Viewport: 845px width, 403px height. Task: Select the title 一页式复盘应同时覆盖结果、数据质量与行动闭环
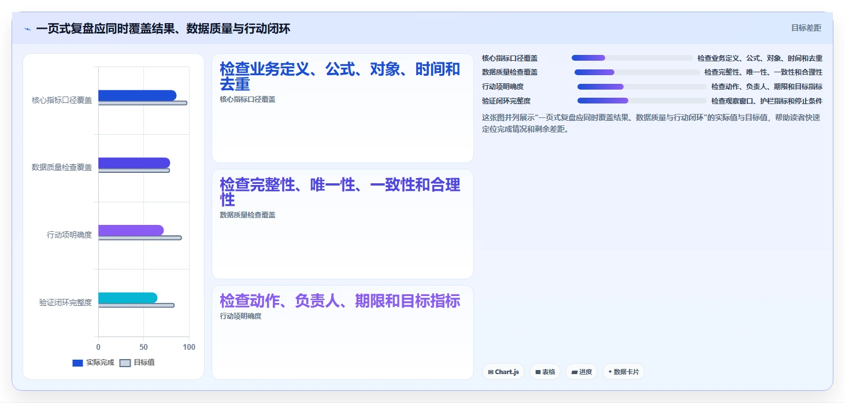(x=163, y=29)
